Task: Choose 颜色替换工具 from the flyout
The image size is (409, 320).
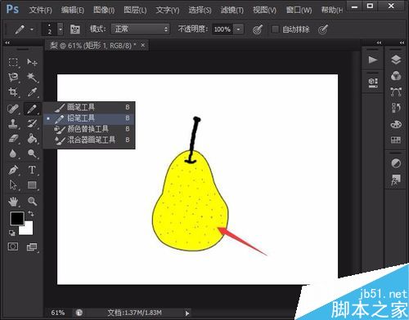Action: tap(89, 129)
